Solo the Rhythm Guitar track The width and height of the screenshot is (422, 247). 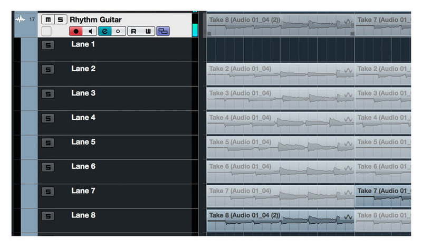[61, 20]
